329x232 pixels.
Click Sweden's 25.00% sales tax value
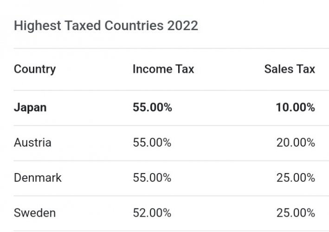coord(296,213)
